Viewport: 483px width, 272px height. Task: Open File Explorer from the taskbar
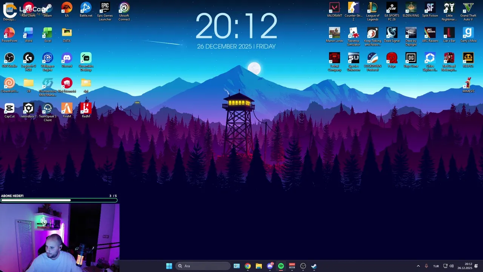[258, 266]
